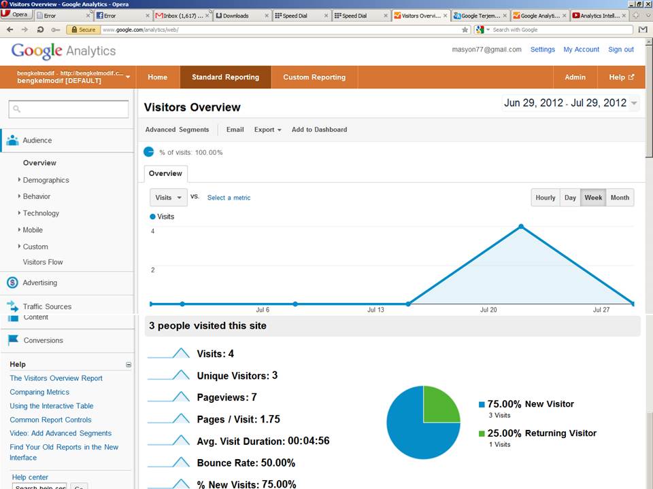Click the Google Analytics logo
The width and height of the screenshot is (653, 489).
[x=63, y=51]
